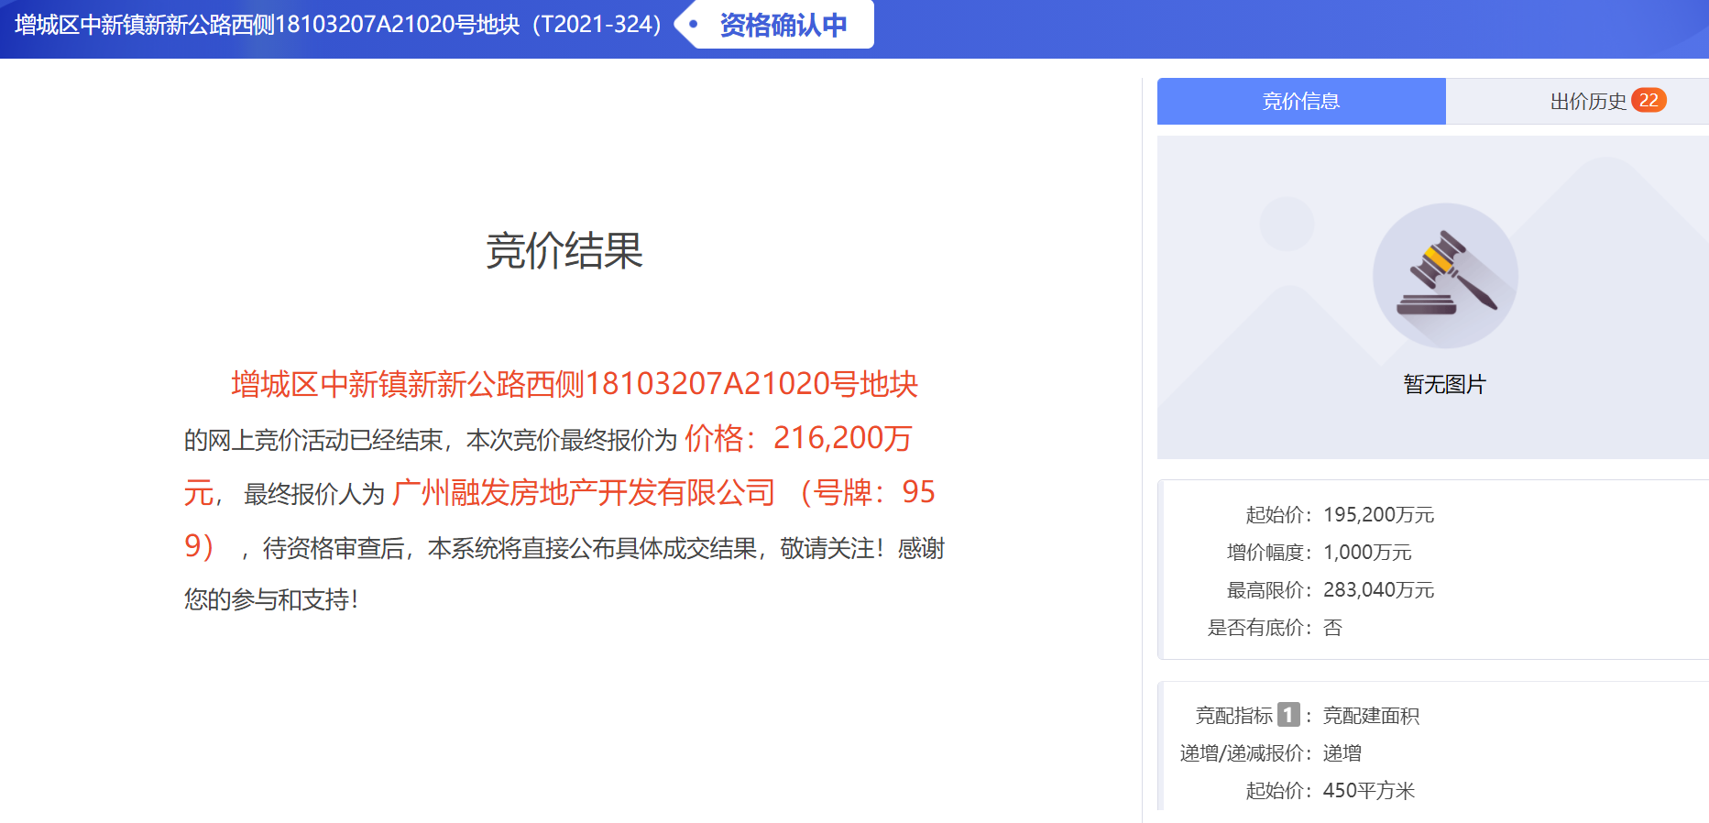The height and width of the screenshot is (823, 1709).
Task: Click the gavel auction icon
Action: [x=1445, y=275]
